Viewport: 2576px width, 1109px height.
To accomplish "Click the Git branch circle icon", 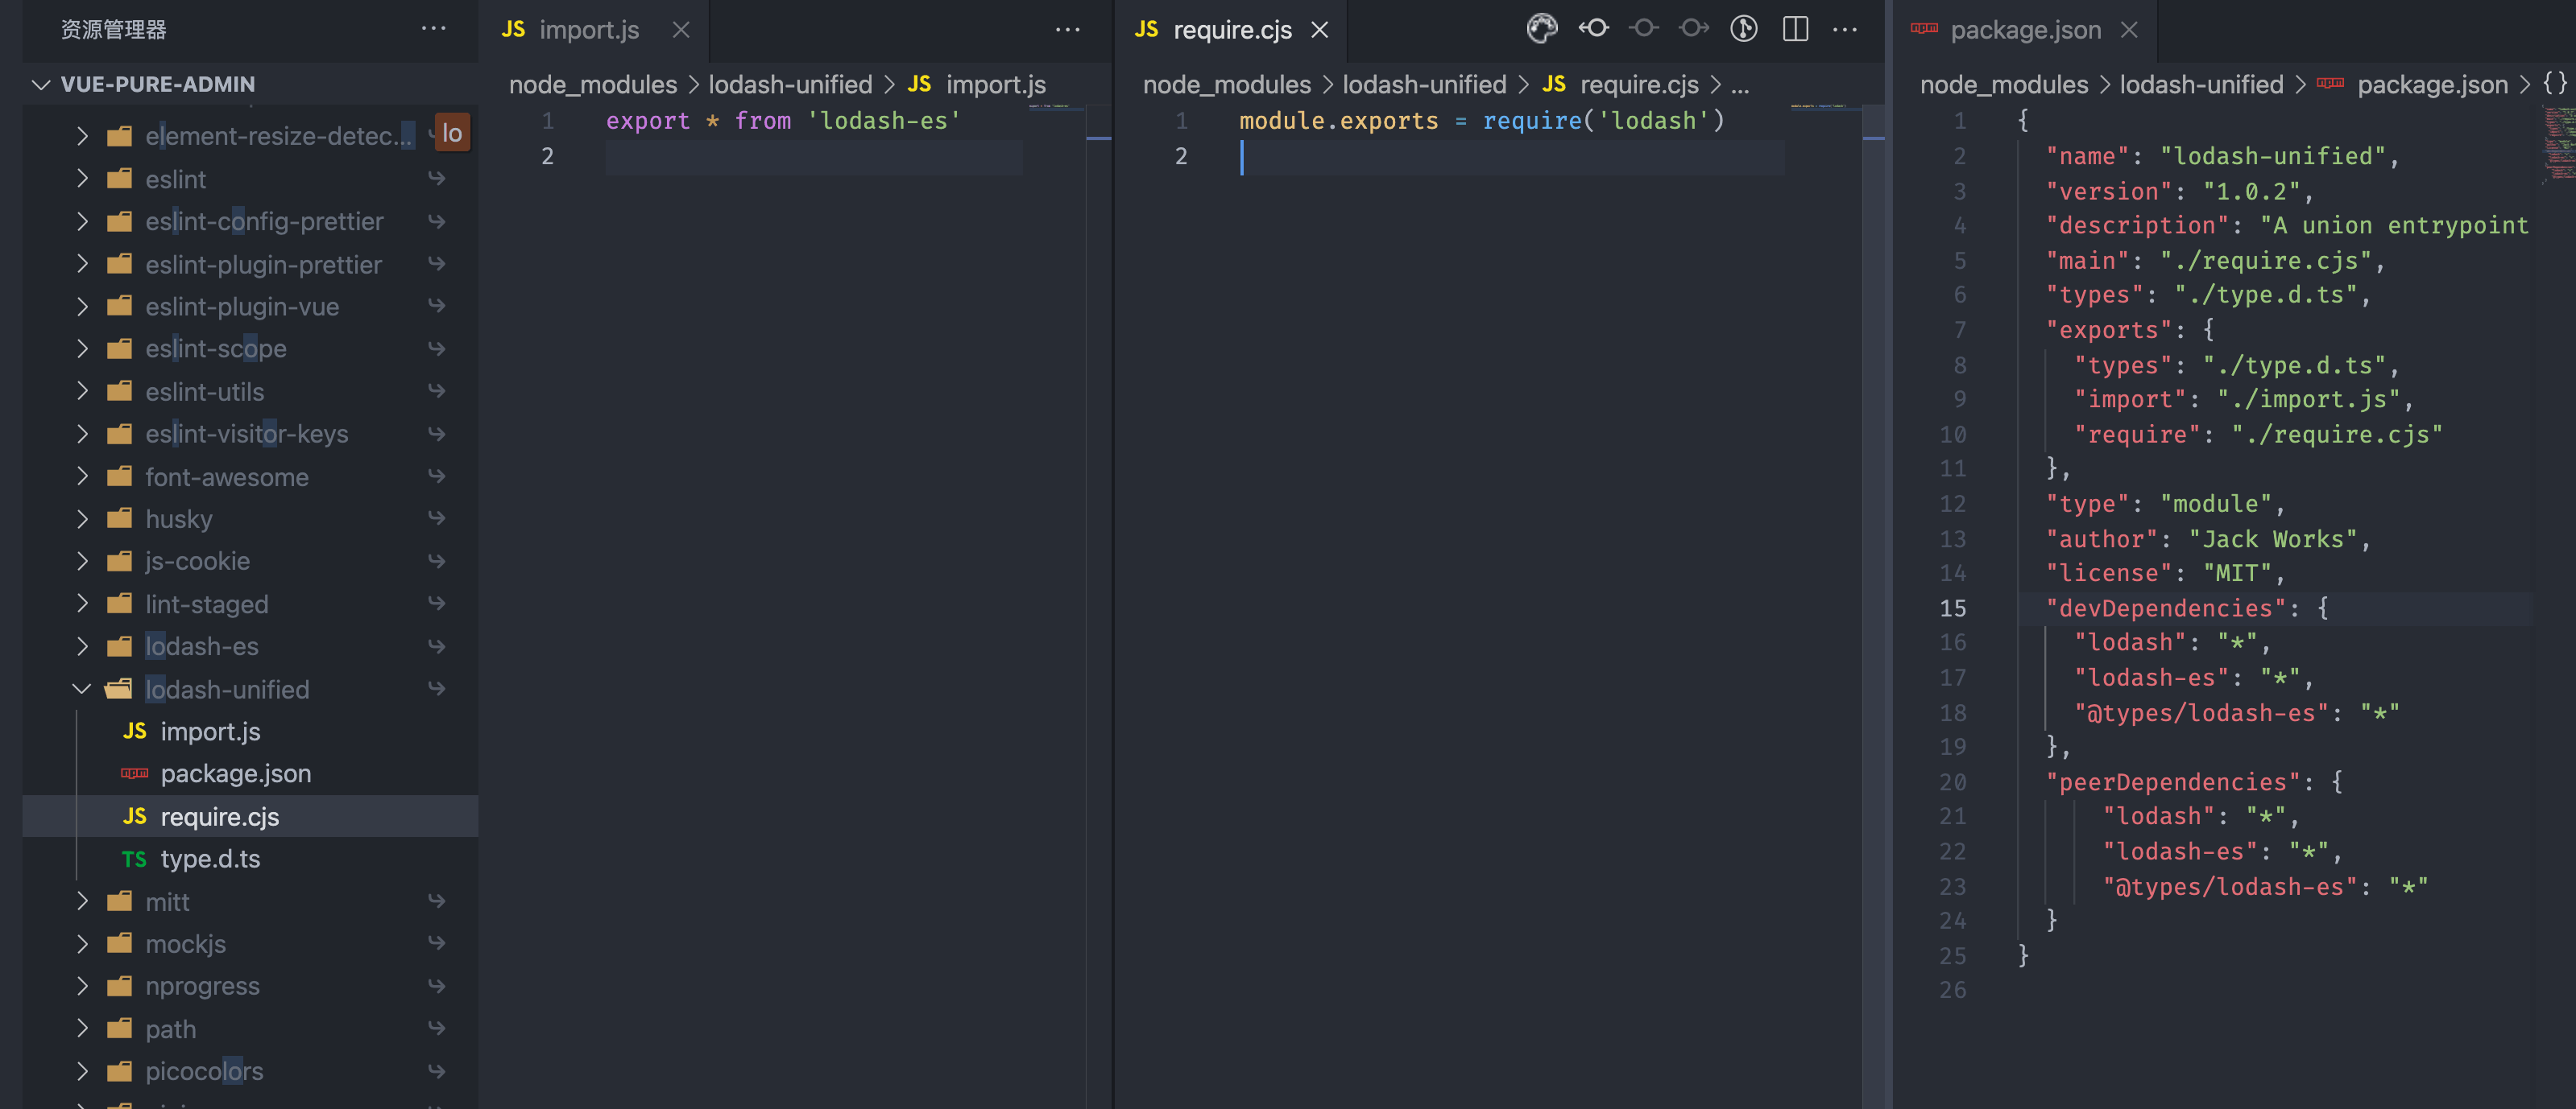I will click(1743, 28).
